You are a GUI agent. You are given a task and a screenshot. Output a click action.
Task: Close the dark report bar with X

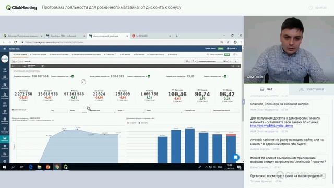[x=238, y=66]
